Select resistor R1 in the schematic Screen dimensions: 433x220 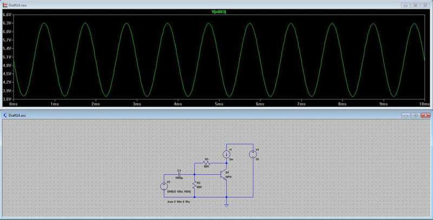point(207,163)
